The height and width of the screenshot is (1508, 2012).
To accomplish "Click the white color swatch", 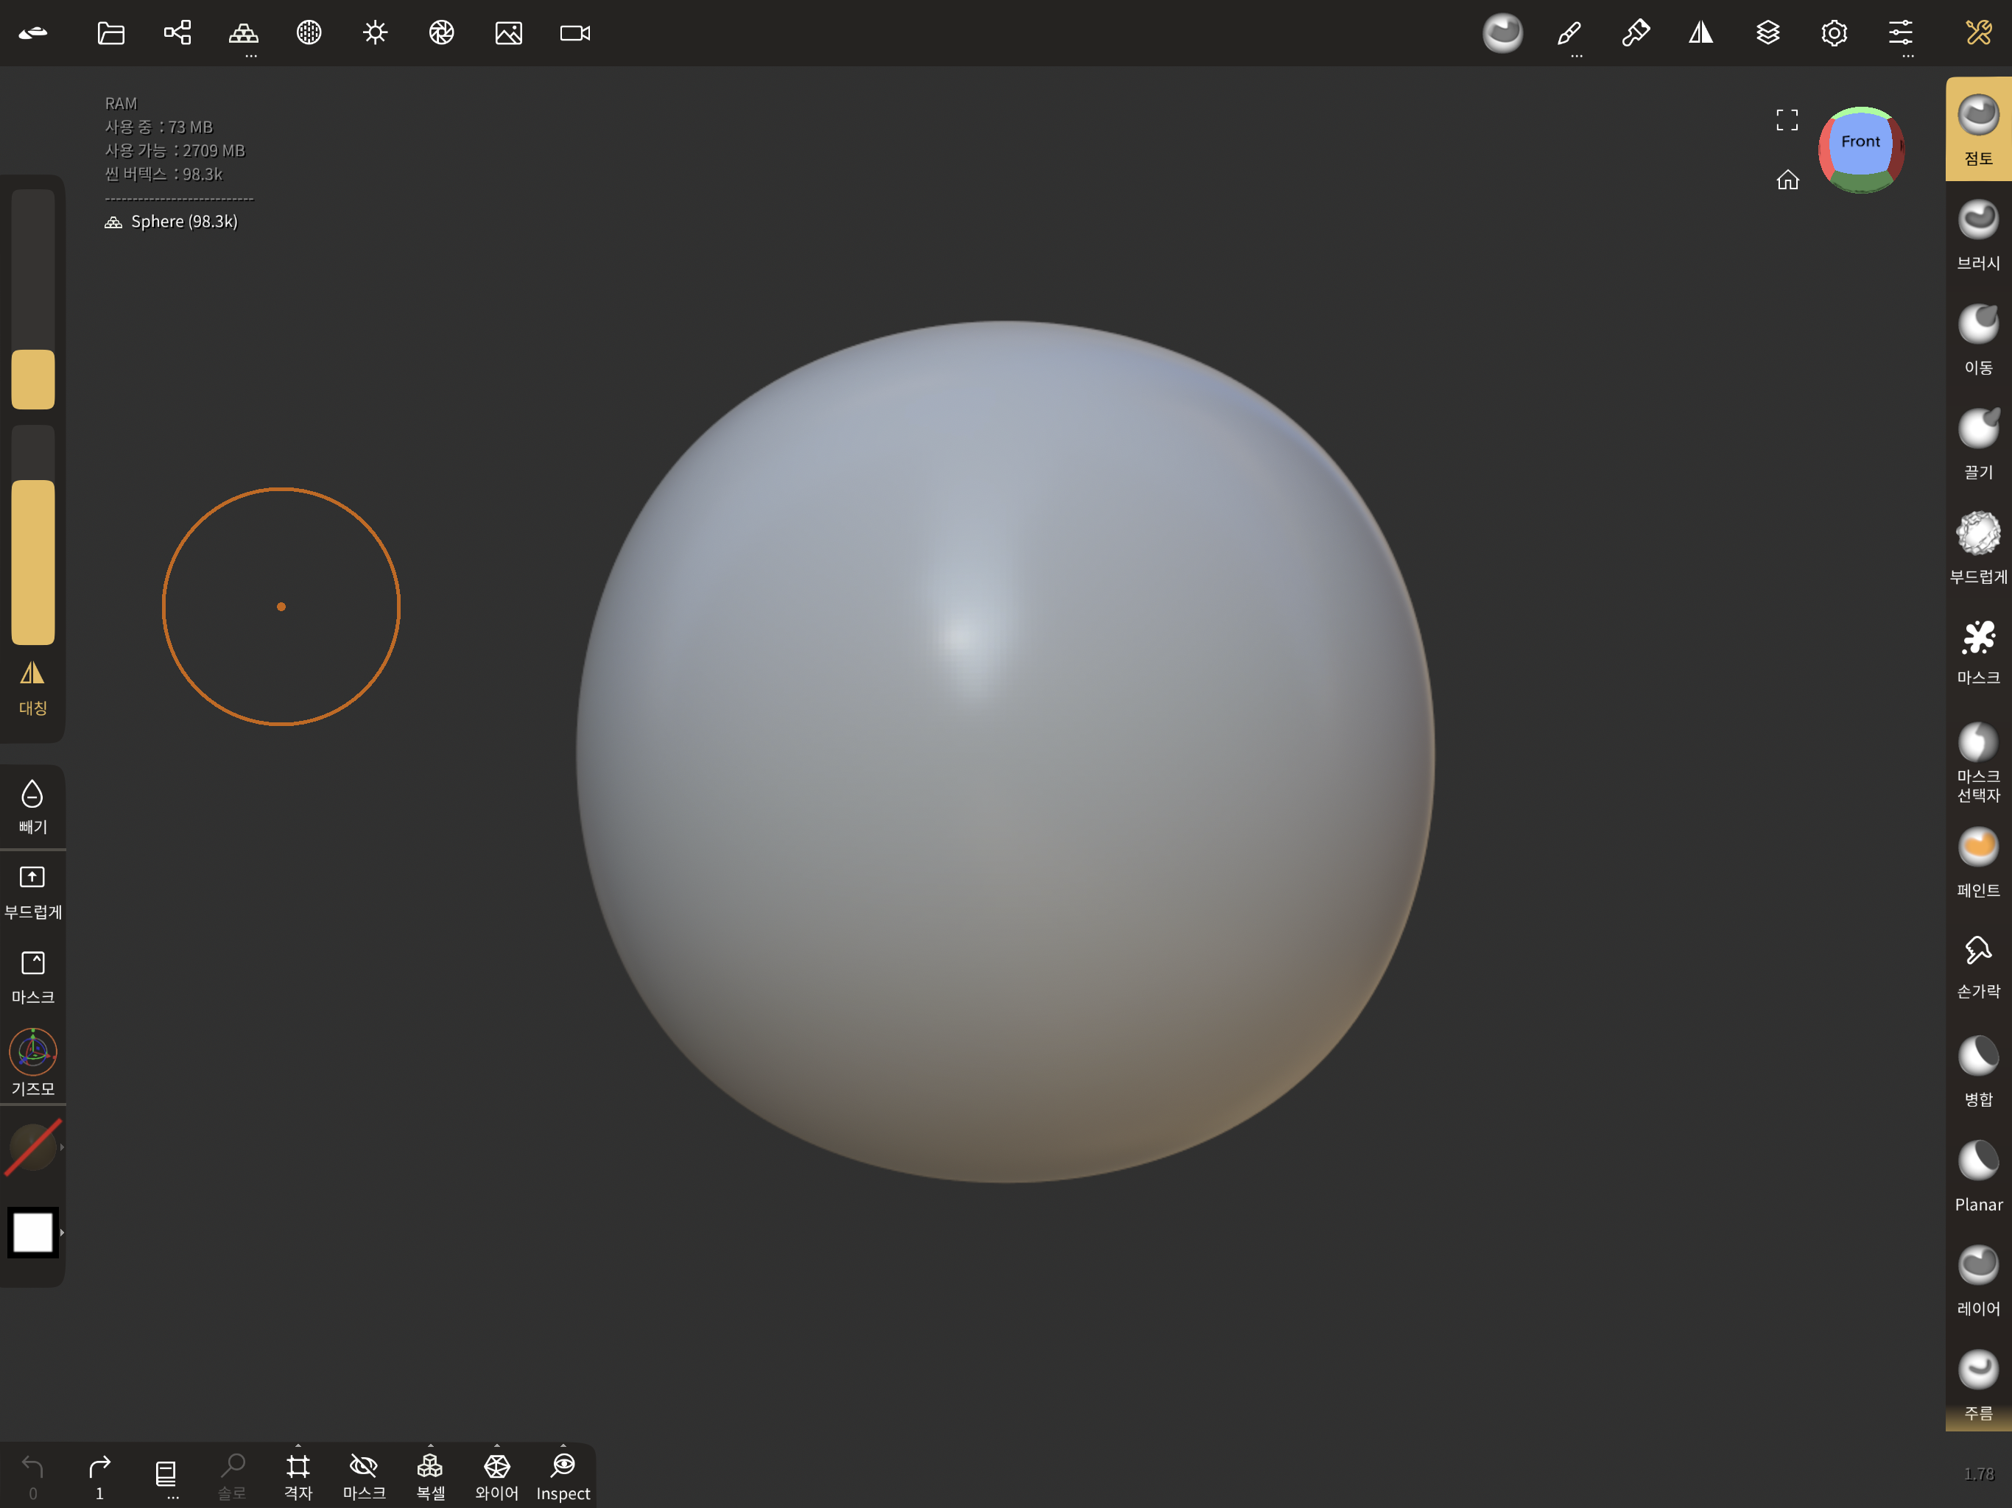I will coord(32,1233).
